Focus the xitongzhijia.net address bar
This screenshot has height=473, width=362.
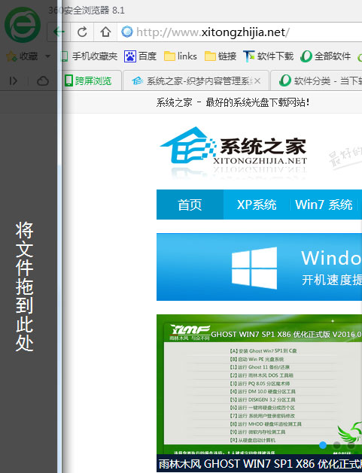tap(240, 32)
